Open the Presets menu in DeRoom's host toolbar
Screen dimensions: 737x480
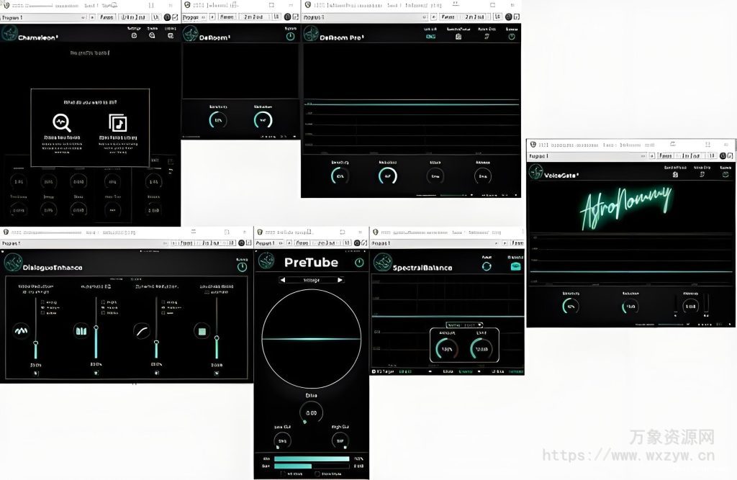pyautogui.click(x=227, y=16)
